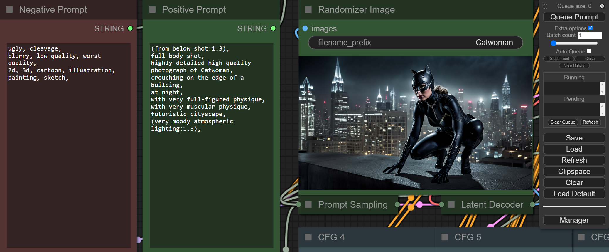Screen dimensions: 609x252
Task: Click the Negative Prompt node title
Action: (x=53, y=10)
